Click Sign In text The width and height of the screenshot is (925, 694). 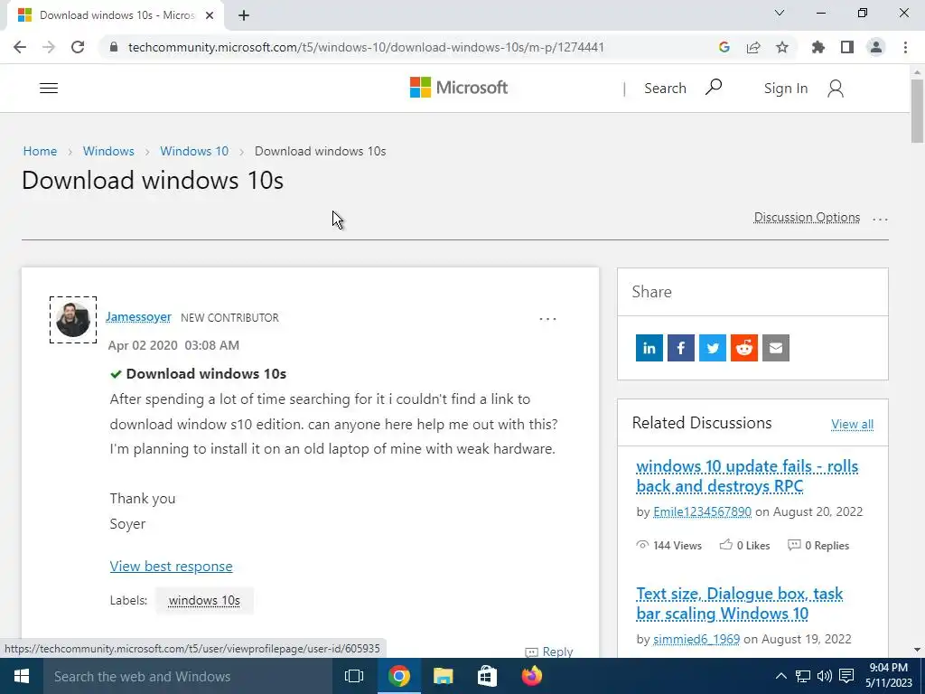point(785,89)
